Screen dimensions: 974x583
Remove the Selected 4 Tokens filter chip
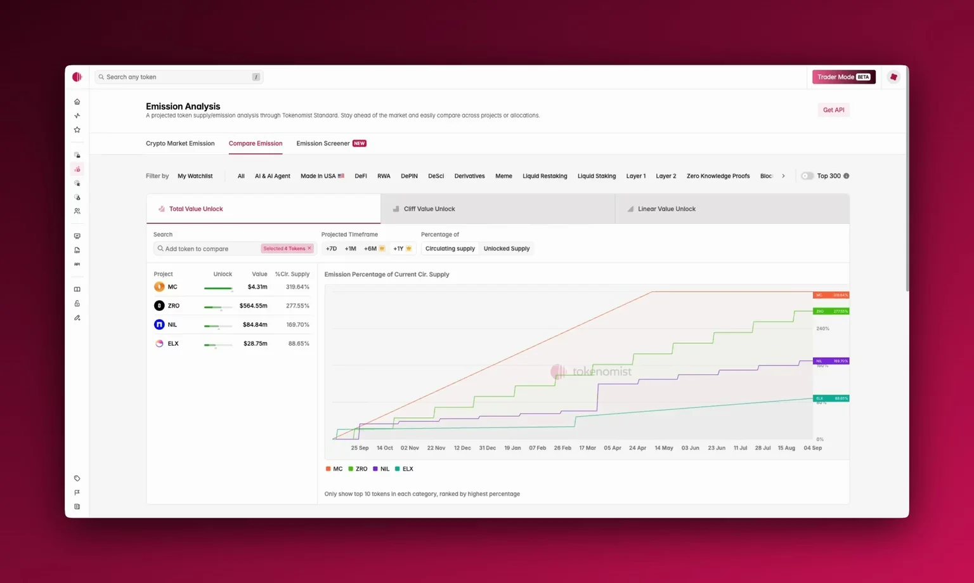click(309, 249)
